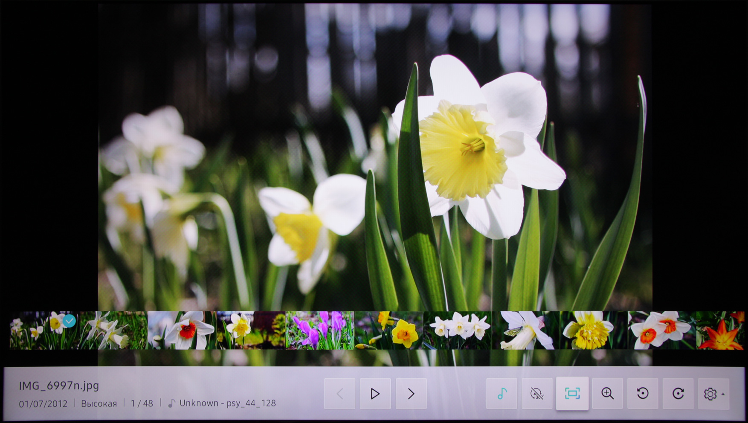Click the quality label Высокая
This screenshot has height=423, width=748.
click(99, 403)
